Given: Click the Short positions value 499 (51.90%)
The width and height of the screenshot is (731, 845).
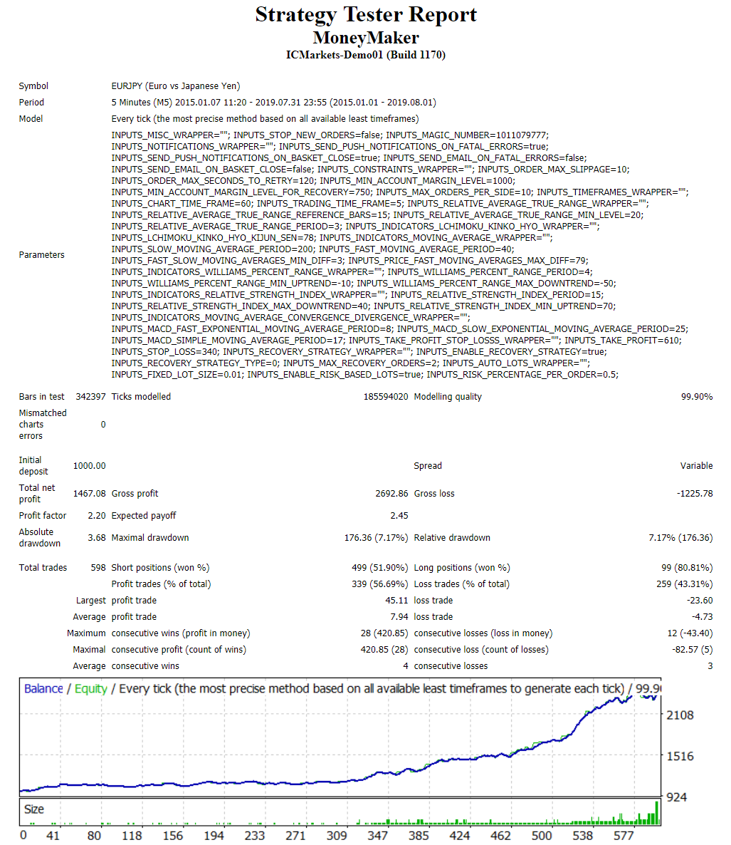Looking at the screenshot, I should click(379, 567).
